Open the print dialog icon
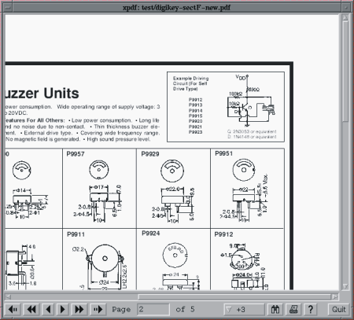This screenshot has width=354, height=320. point(293,310)
